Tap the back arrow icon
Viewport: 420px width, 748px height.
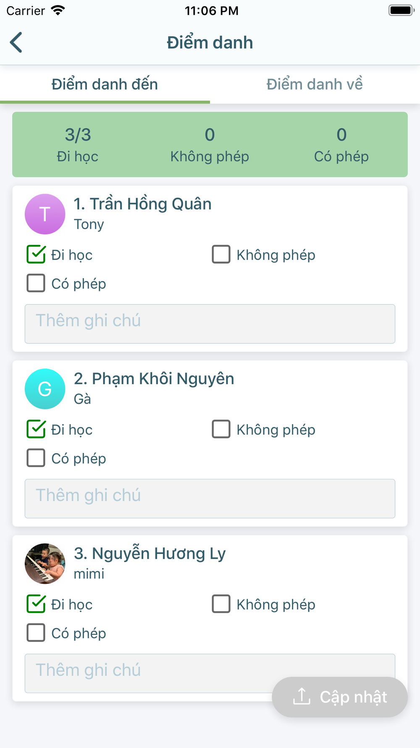tap(16, 42)
